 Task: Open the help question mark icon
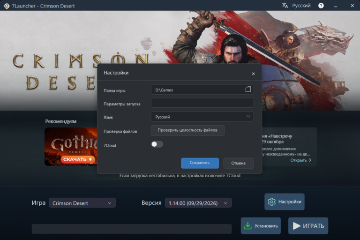[321, 6]
